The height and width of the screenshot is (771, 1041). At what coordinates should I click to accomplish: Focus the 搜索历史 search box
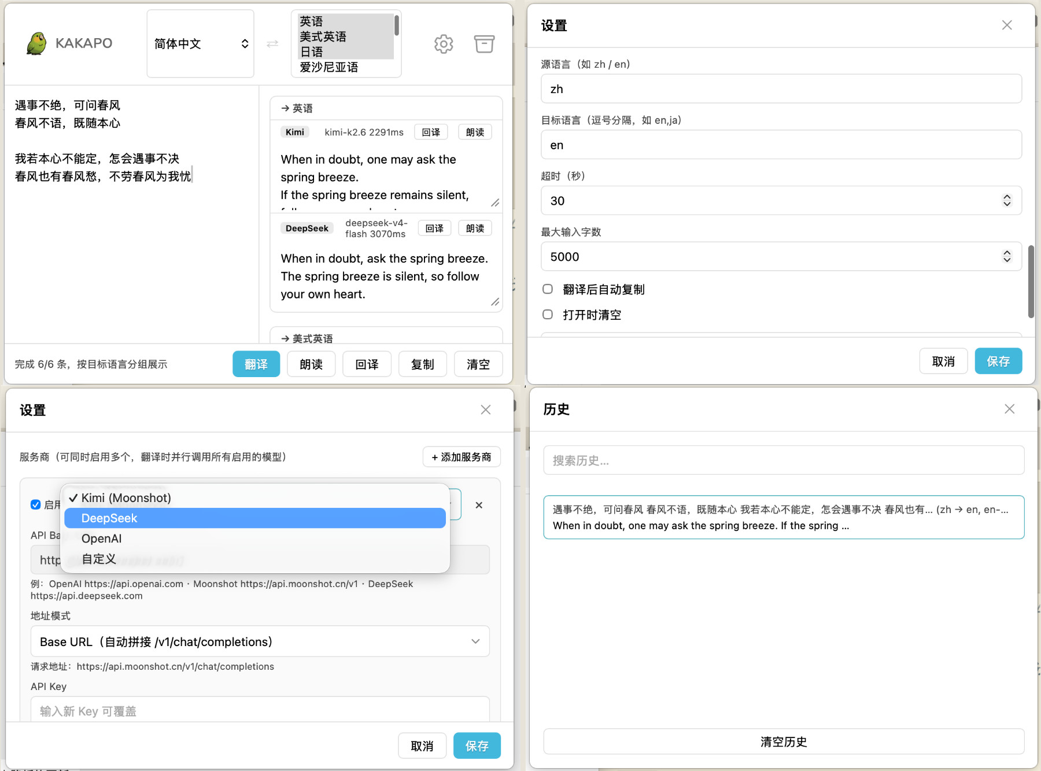[x=784, y=460]
